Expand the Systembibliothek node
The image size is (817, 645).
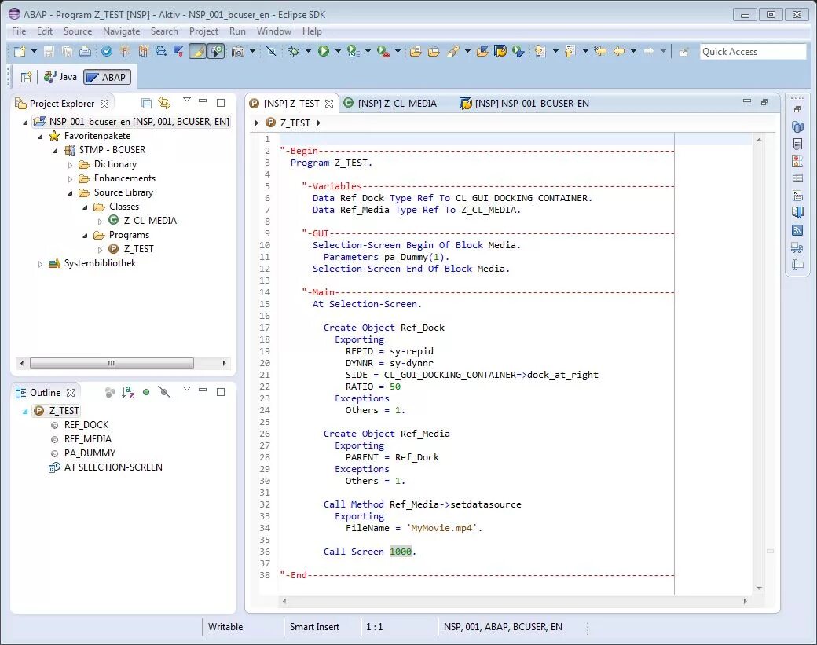point(40,264)
